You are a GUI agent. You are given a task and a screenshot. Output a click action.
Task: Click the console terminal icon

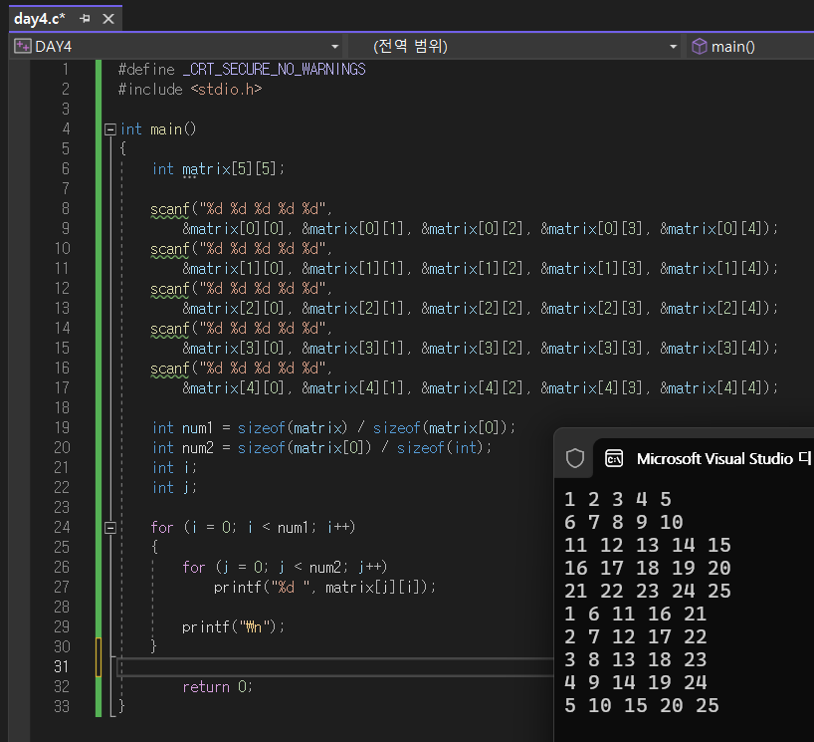click(614, 458)
